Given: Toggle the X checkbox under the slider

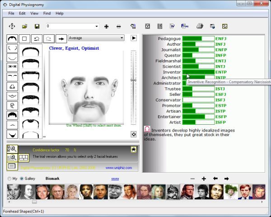Looking at the screenshot, I should (x=134, y=134).
